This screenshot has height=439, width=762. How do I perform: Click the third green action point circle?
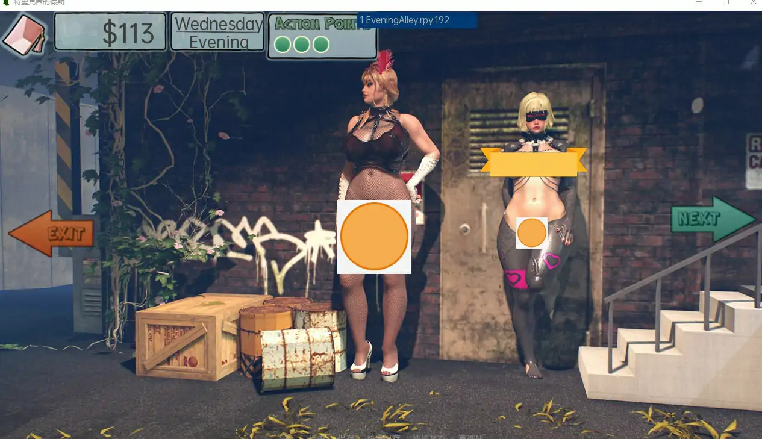pos(321,45)
